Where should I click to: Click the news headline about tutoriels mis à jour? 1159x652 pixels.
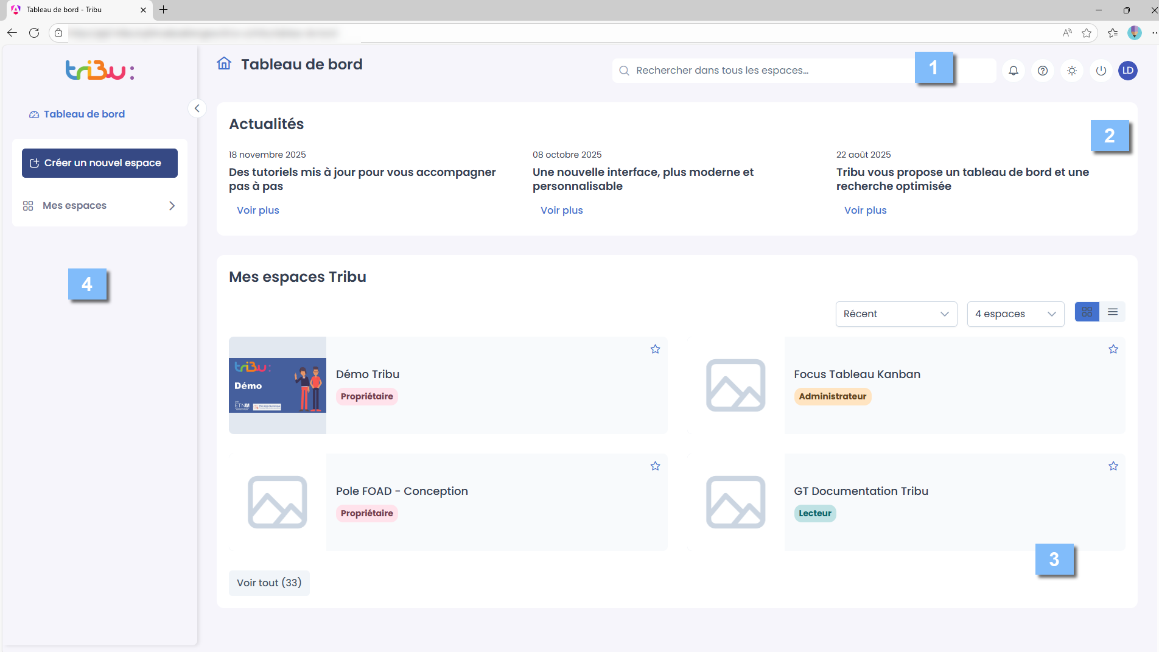coord(362,179)
